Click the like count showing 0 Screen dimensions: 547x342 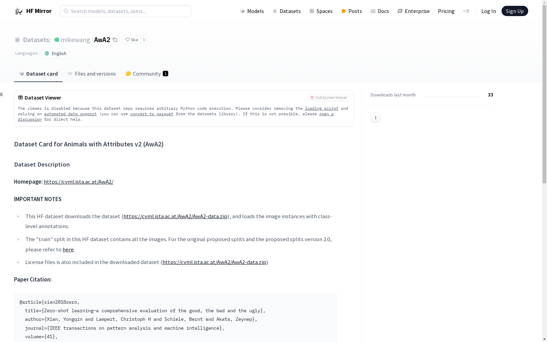pyautogui.click(x=144, y=40)
